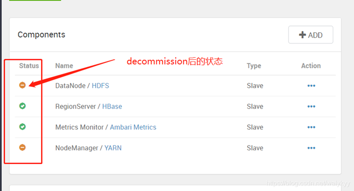Click the ADD component button
This screenshot has width=354, height=191.
point(311,35)
